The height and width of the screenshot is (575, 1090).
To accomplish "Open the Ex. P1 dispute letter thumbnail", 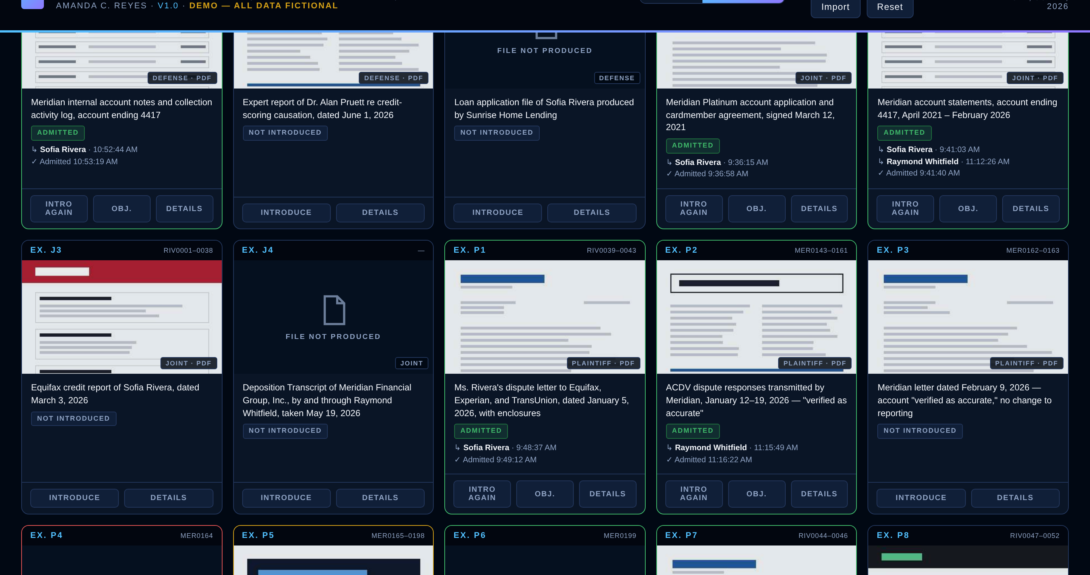I will pos(545,317).
